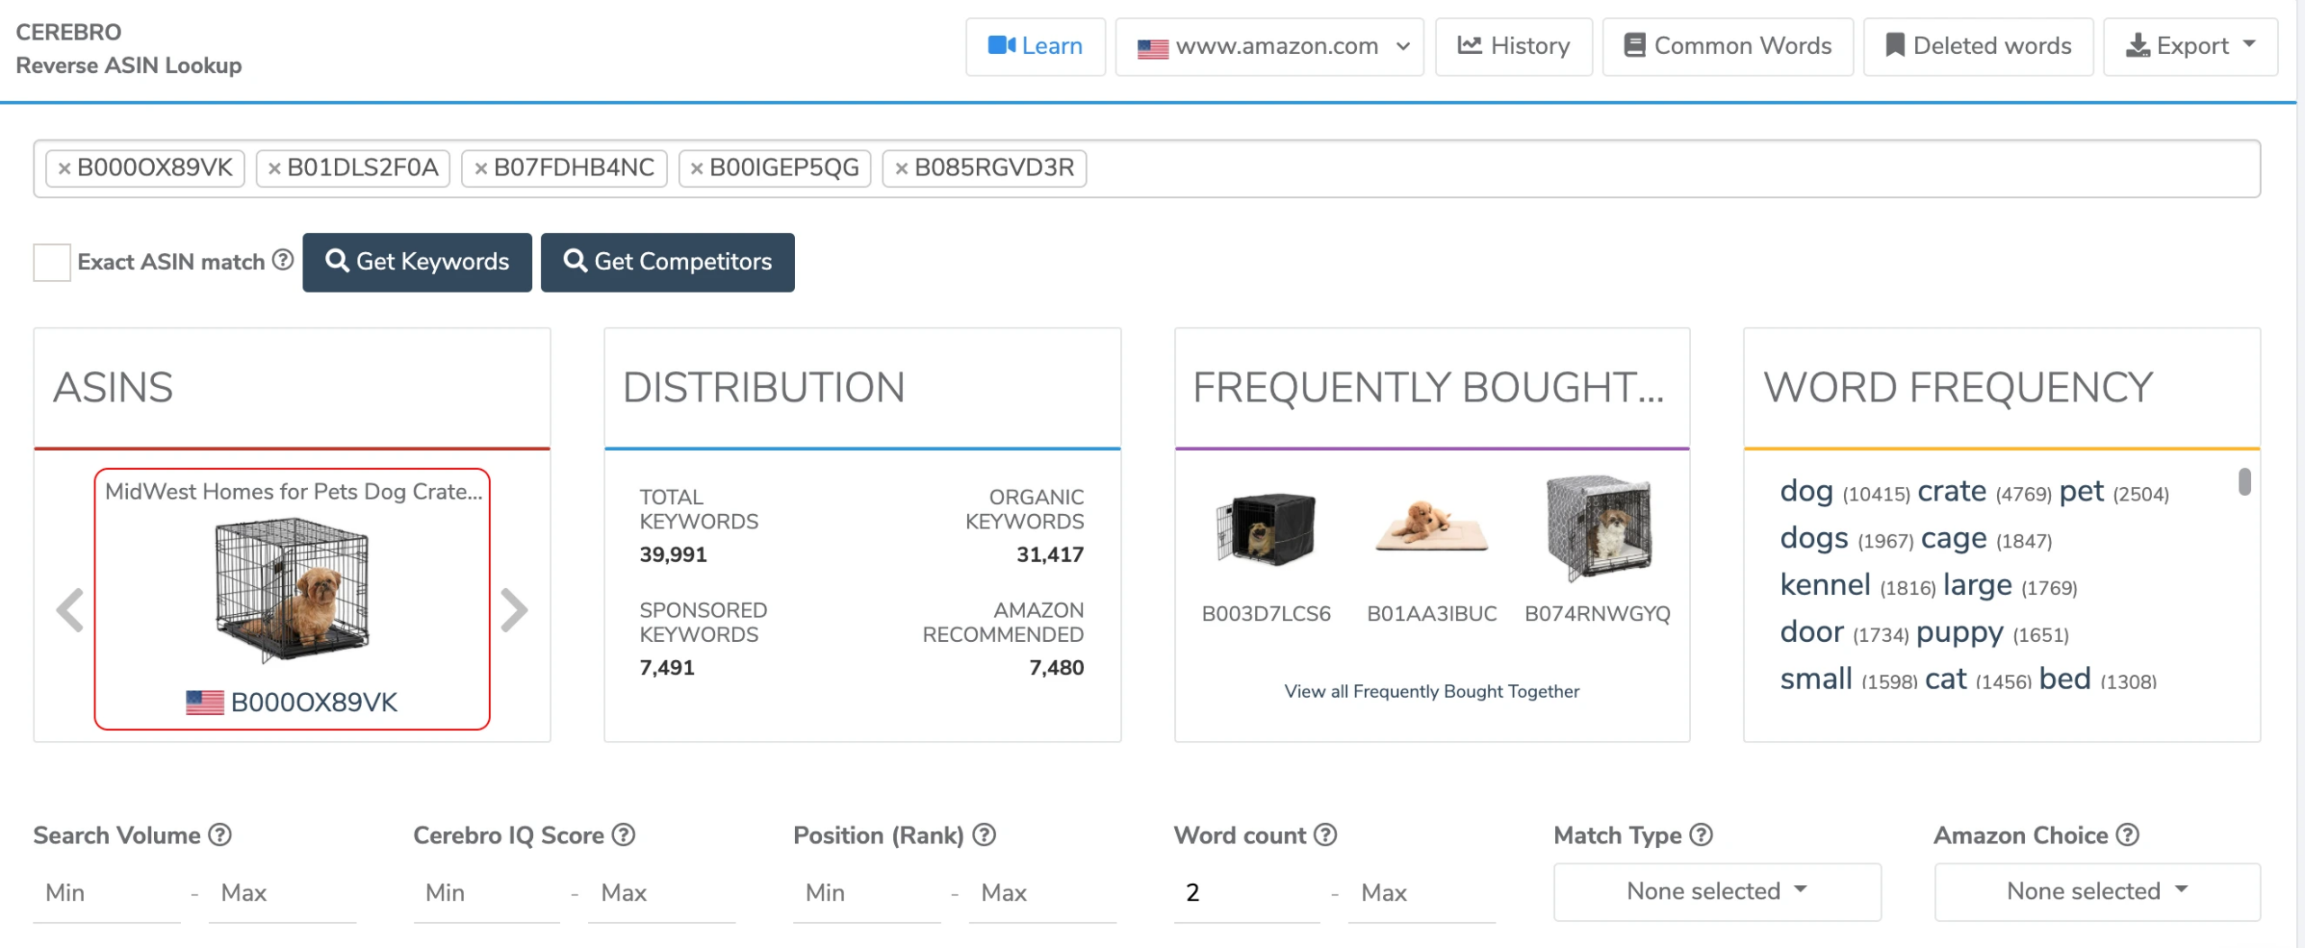Open the History menu

(x=1514, y=46)
